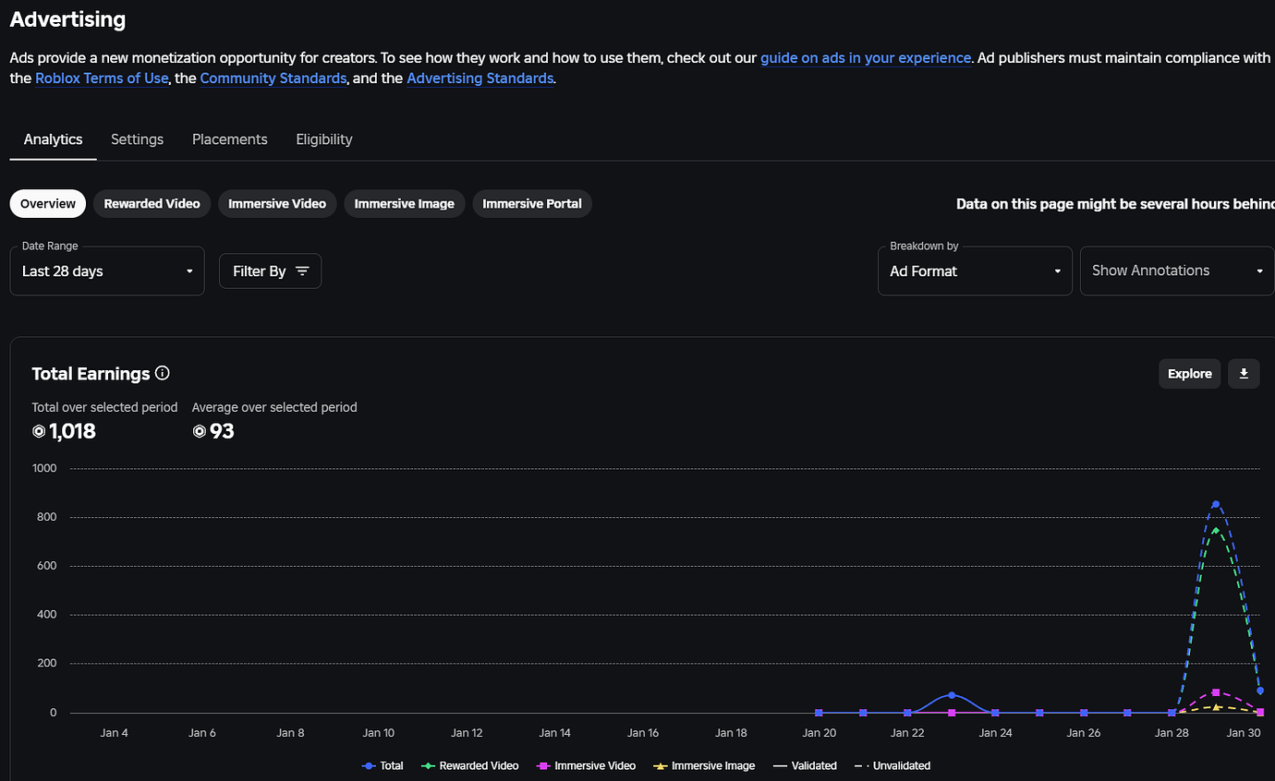Select the Immersive Portal filter chip
Screen dimensions: 1275x781
tap(531, 203)
